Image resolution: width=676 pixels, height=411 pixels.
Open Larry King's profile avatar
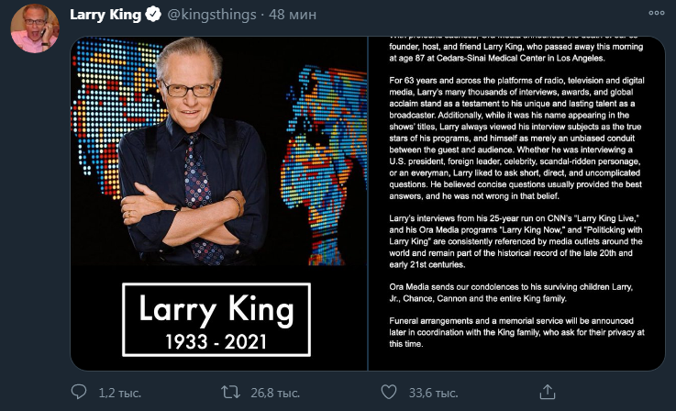coord(35,28)
